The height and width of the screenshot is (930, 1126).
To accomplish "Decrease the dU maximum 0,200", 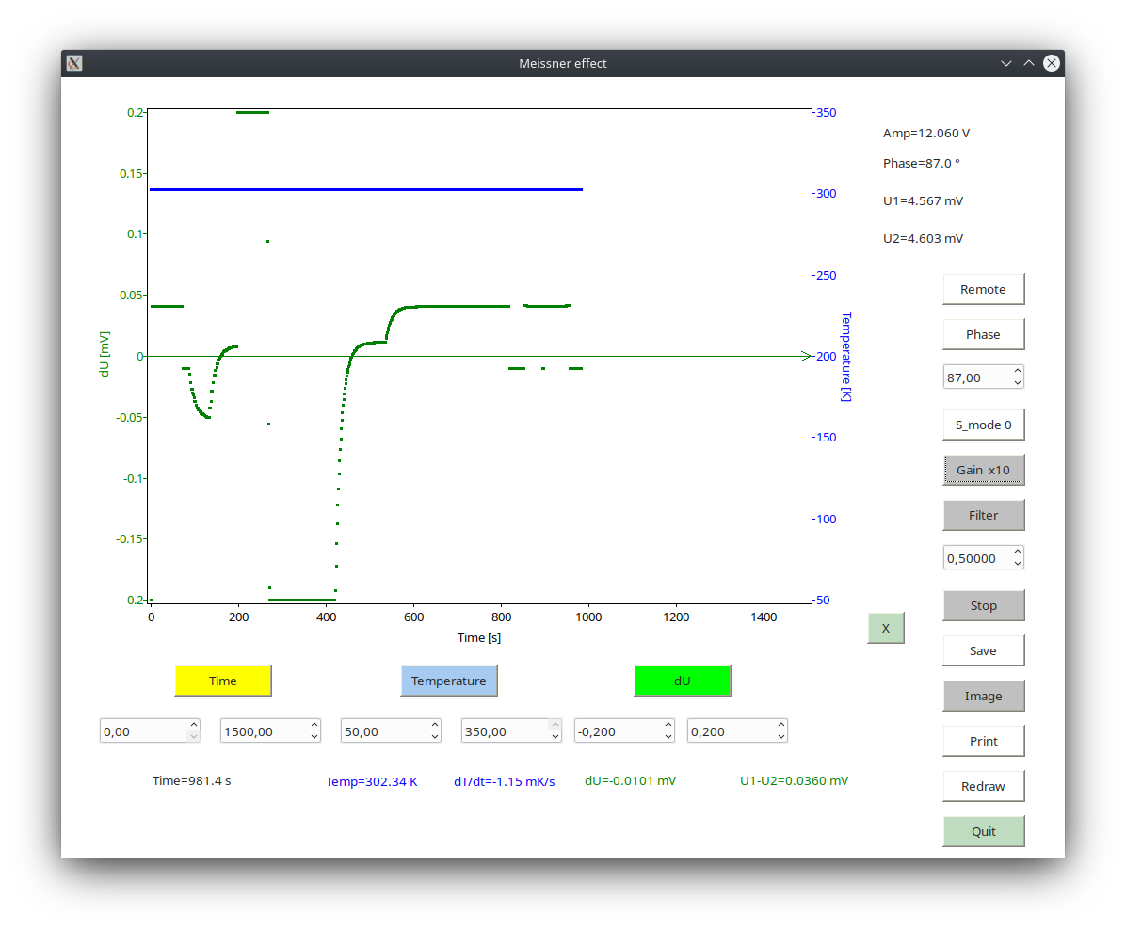I will (781, 738).
